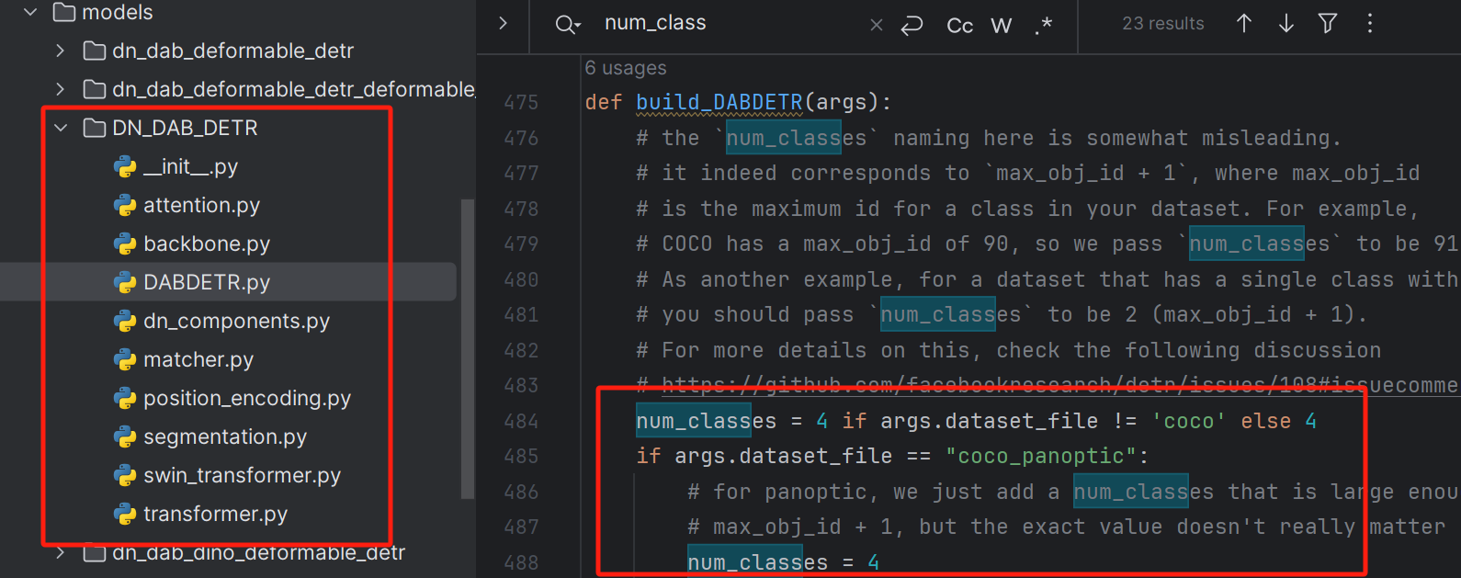Expand the dn_dab_deformable_detr_deformable folder chevron
This screenshot has width=1461, height=578.
click(x=61, y=89)
